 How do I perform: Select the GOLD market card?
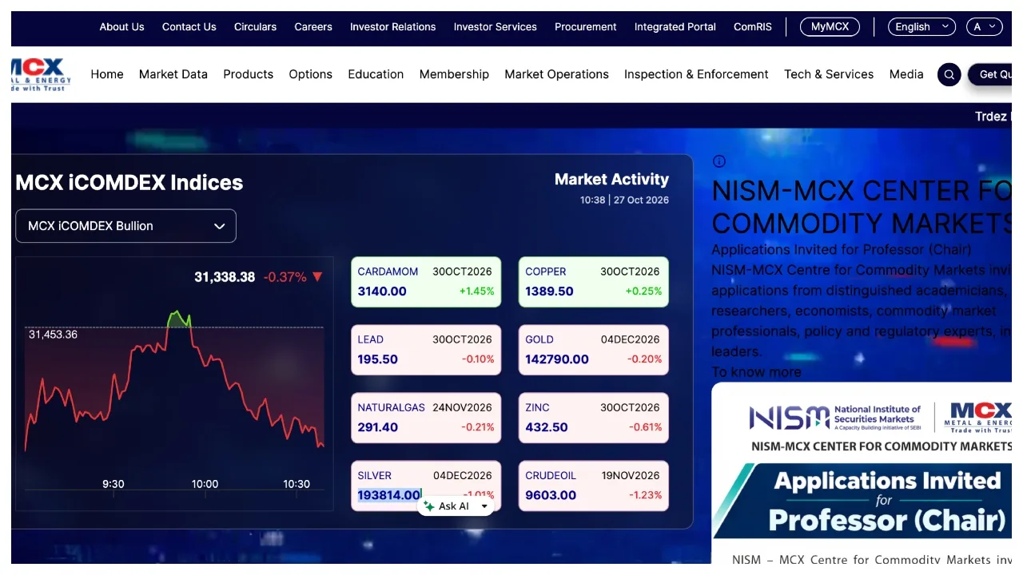point(594,350)
